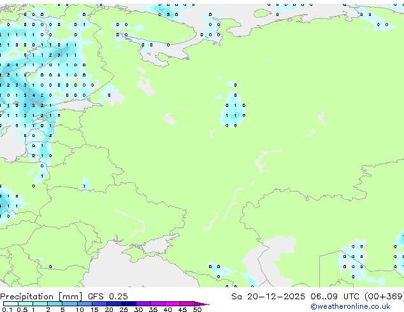Click the 45–50 mm legend swatch
The height and width of the screenshot is (312, 404).
click(187, 304)
